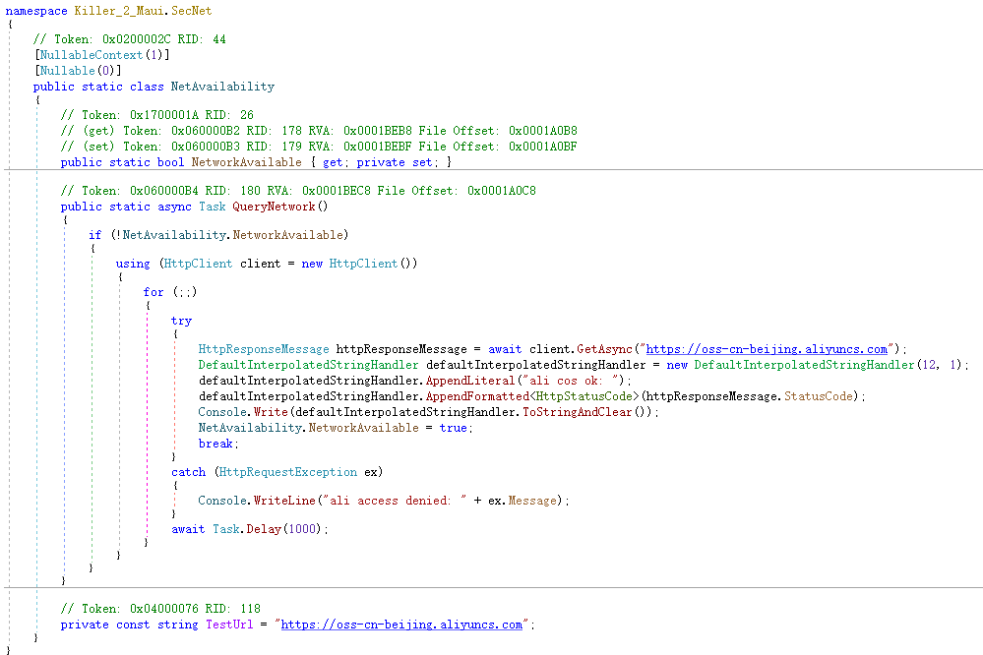Click the 'ali cos ok: ' string literal
This screenshot has height=655, width=983.
(570, 381)
